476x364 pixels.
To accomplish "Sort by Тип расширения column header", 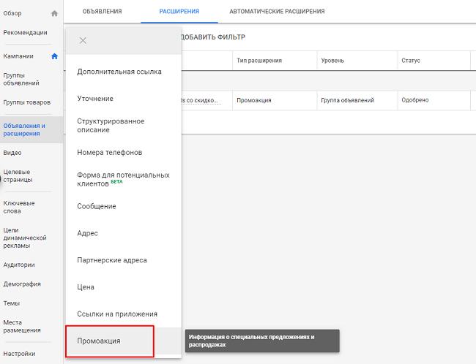I will pyautogui.click(x=259, y=61).
